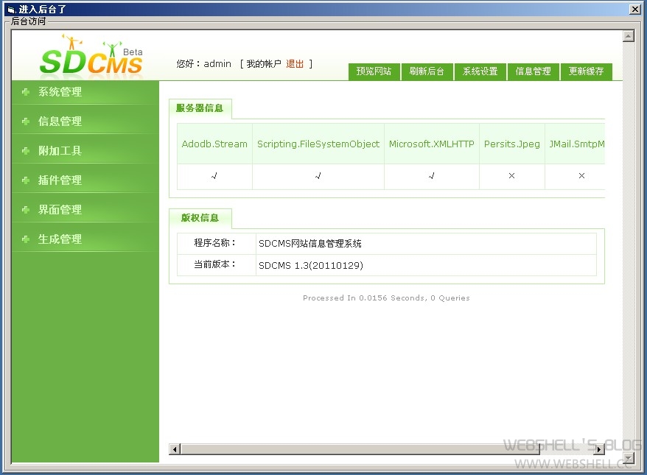Click the 更新缓存 button
647x475 pixels.
(587, 71)
